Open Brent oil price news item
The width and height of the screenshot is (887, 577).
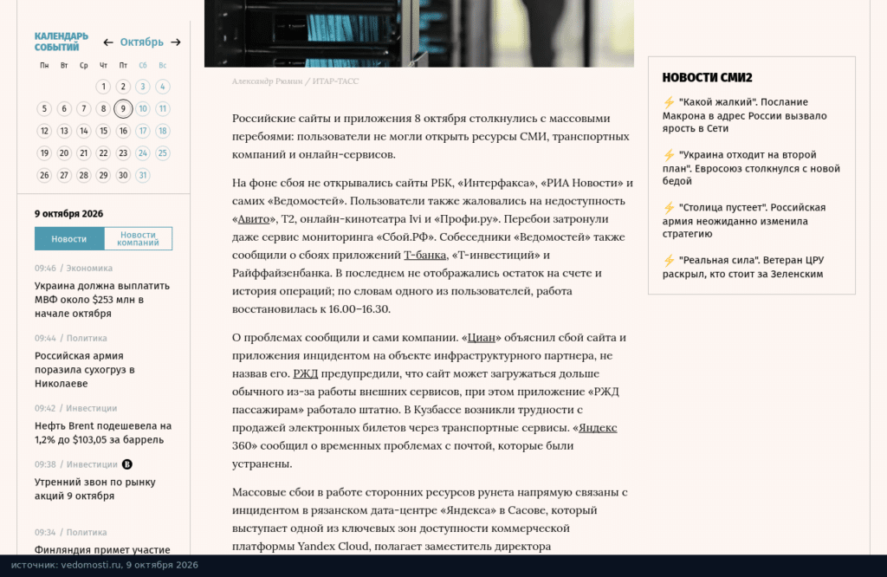tap(103, 433)
